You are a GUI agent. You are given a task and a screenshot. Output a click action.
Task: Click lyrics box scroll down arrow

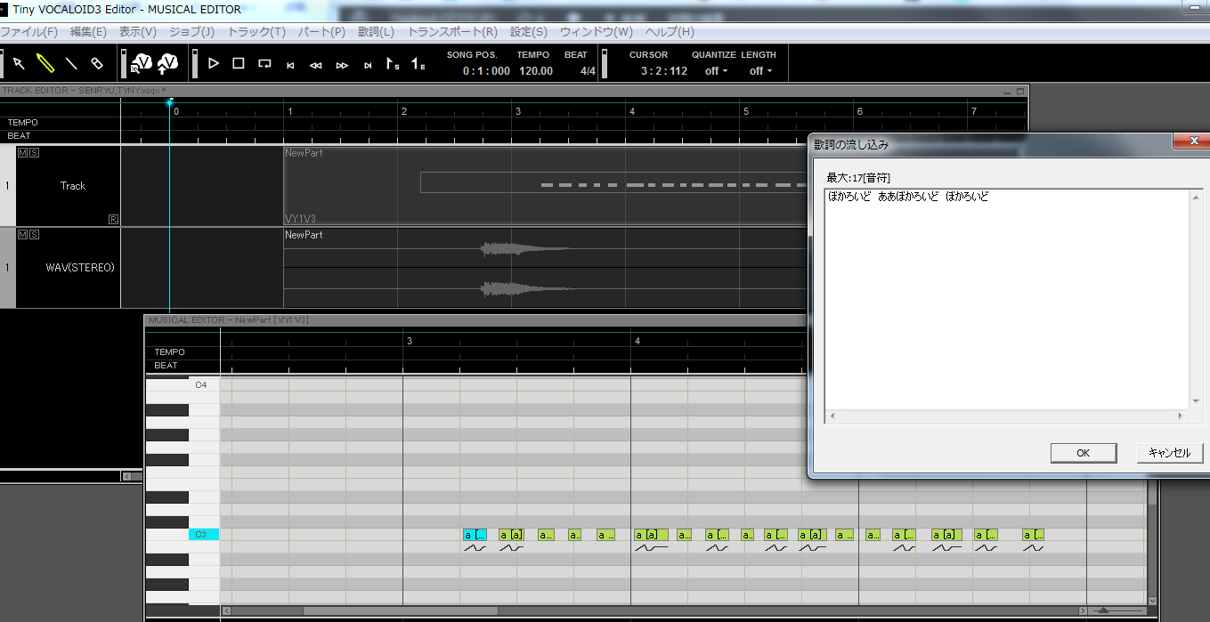click(x=1196, y=401)
